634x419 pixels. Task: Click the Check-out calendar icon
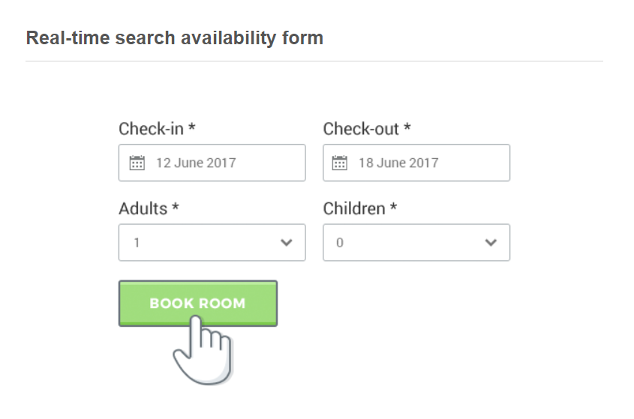pyautogui.click(x=339, y=163)
